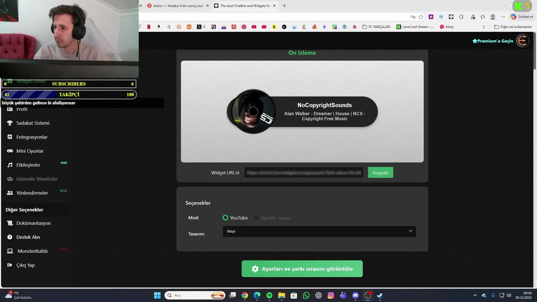
Task: Open the Sadakat Sistemi trophy icon
Action: (10, 123)
